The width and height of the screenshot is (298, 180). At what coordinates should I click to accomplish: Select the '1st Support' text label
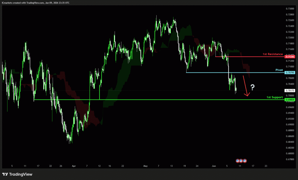275,97
